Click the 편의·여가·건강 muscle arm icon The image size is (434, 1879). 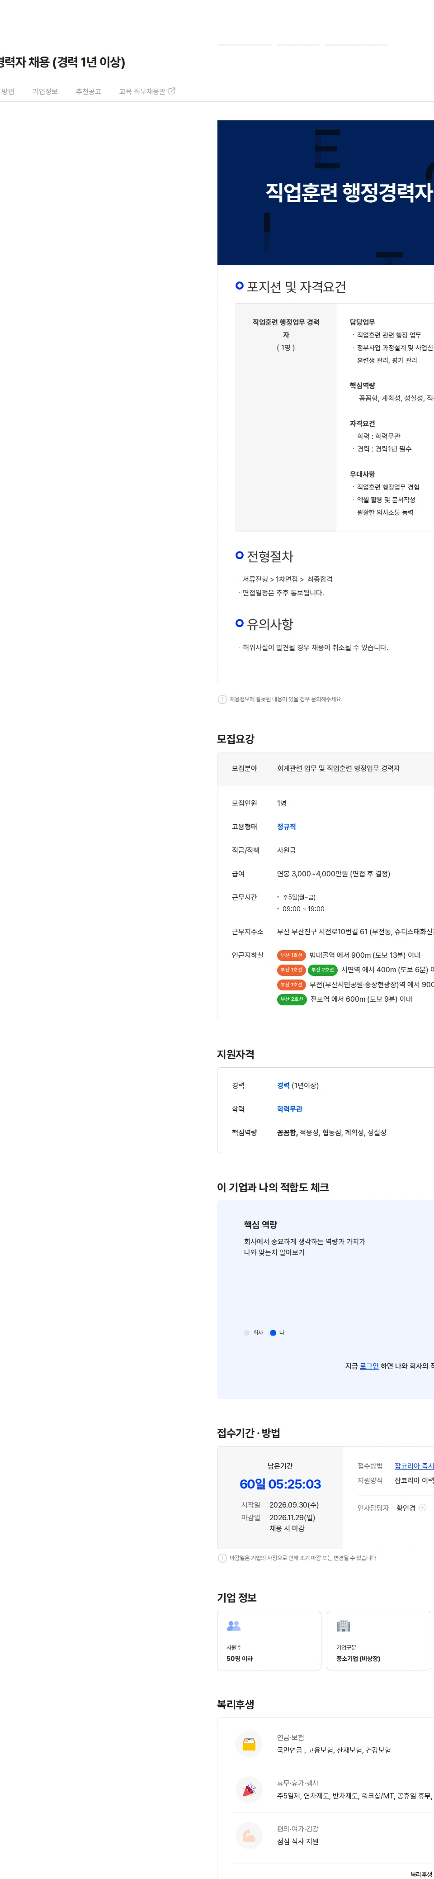(x=249, y=1835)
